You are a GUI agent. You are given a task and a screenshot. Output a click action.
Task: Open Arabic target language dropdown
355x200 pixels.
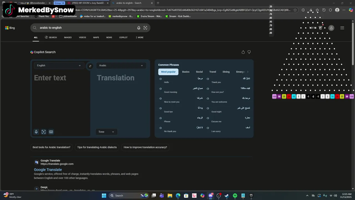121,66
